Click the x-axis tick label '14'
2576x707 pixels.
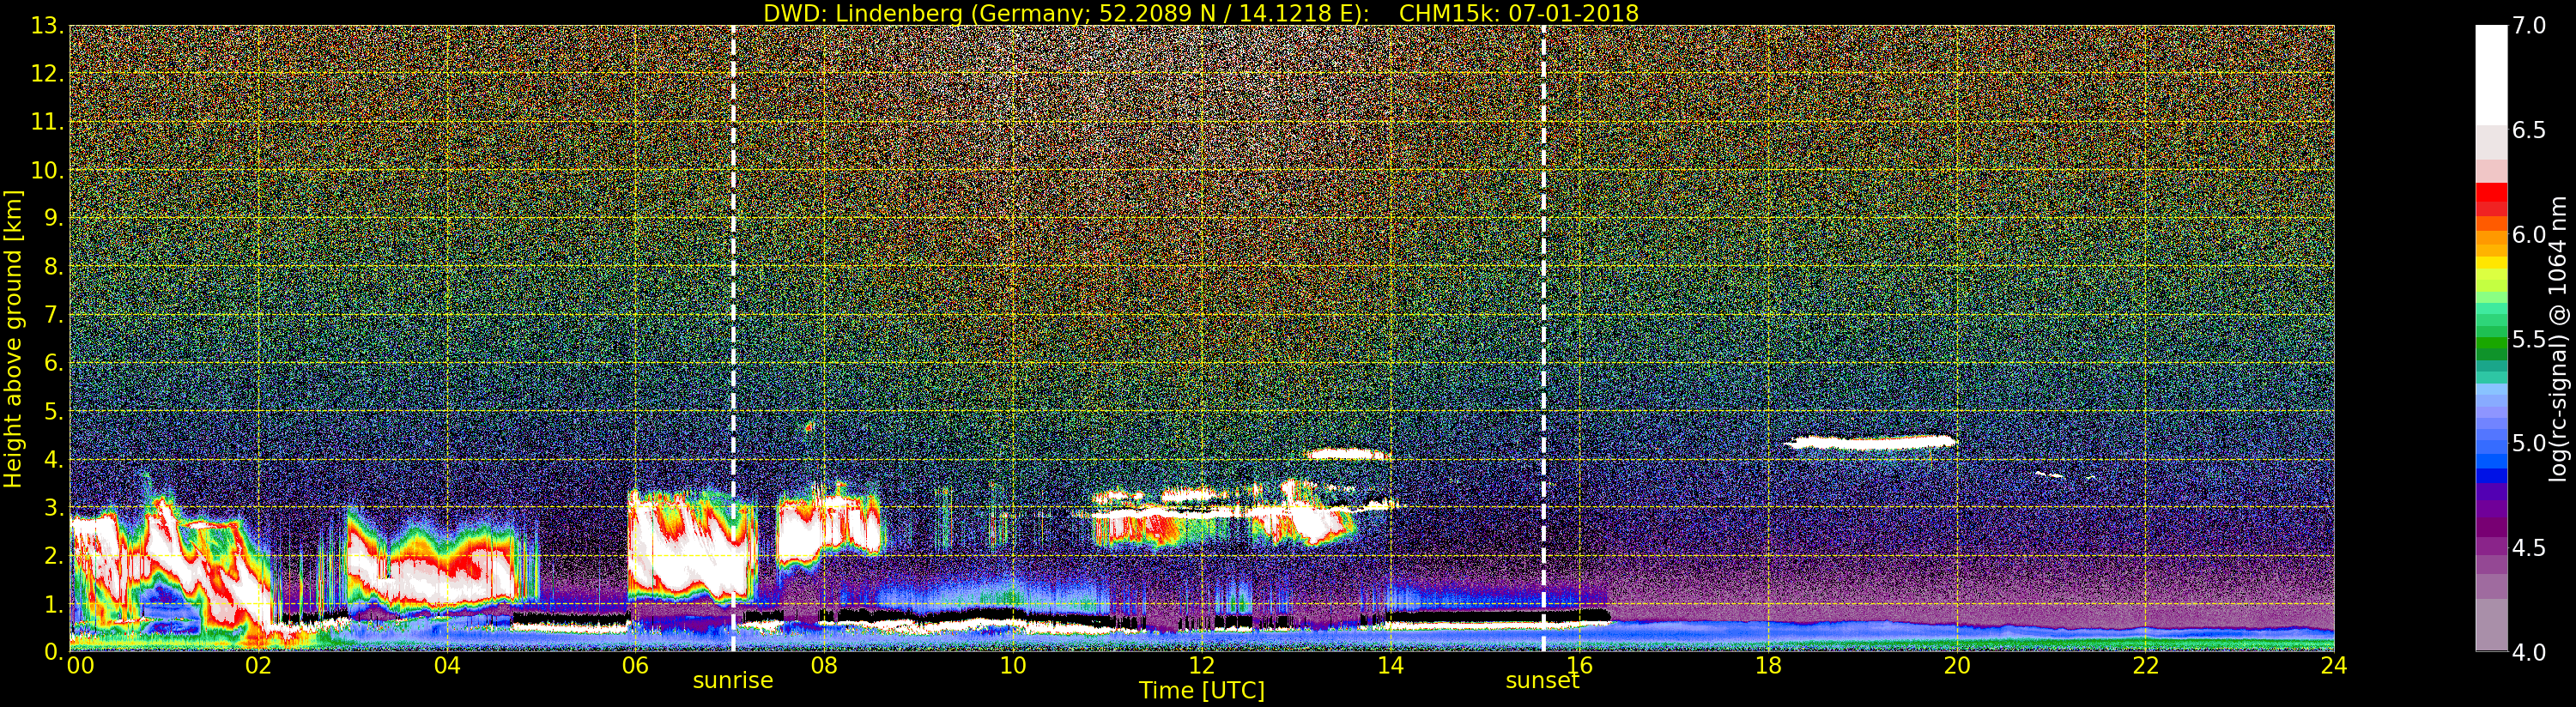point(1390,666)
